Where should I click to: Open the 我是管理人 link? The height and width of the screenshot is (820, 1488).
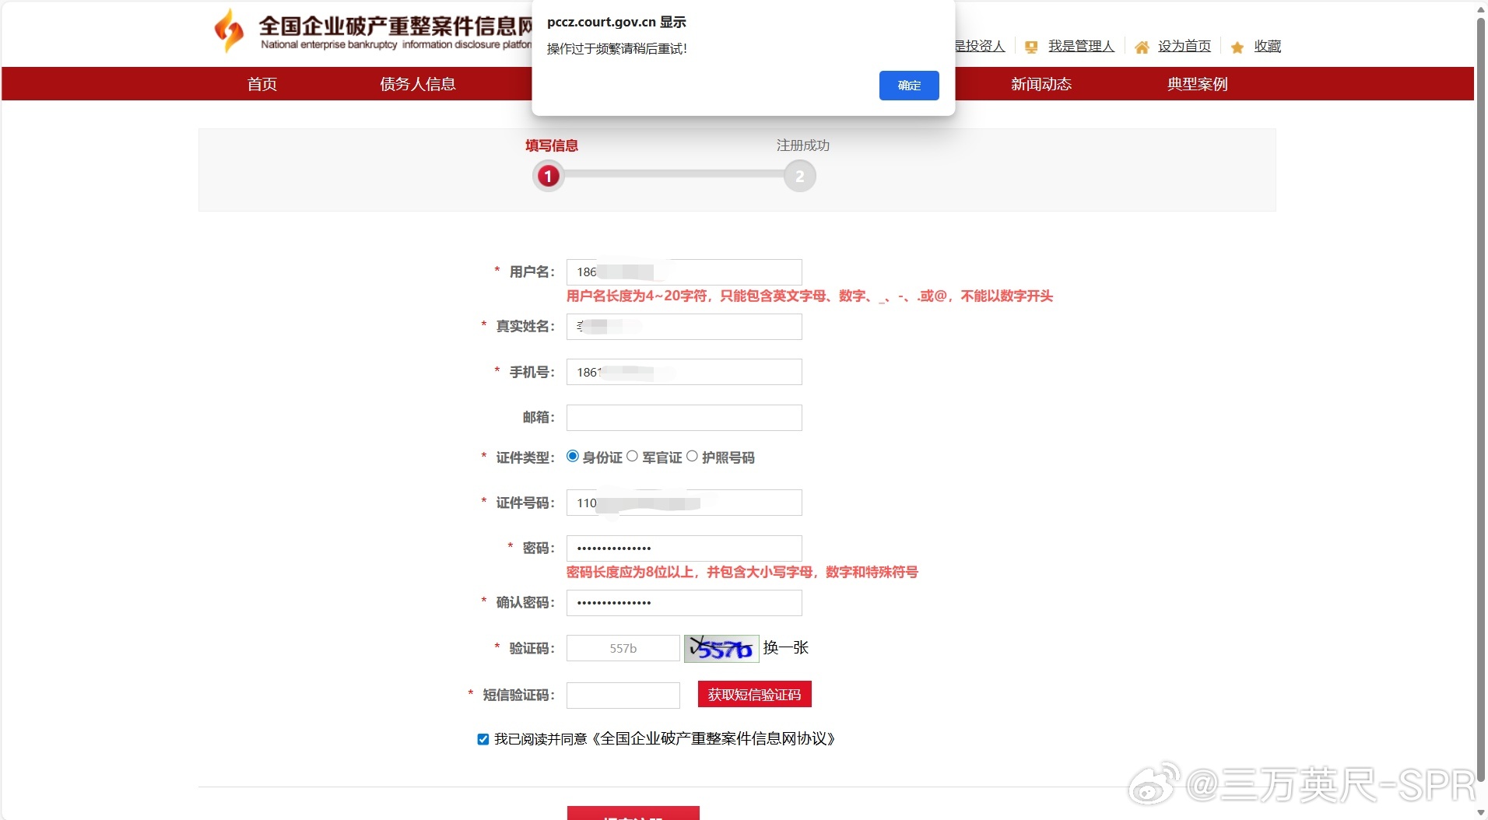tap(1081, 47)
